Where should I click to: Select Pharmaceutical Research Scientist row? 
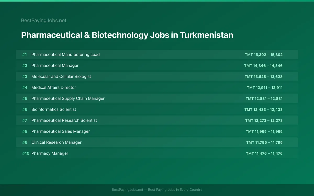coord(157,120)
